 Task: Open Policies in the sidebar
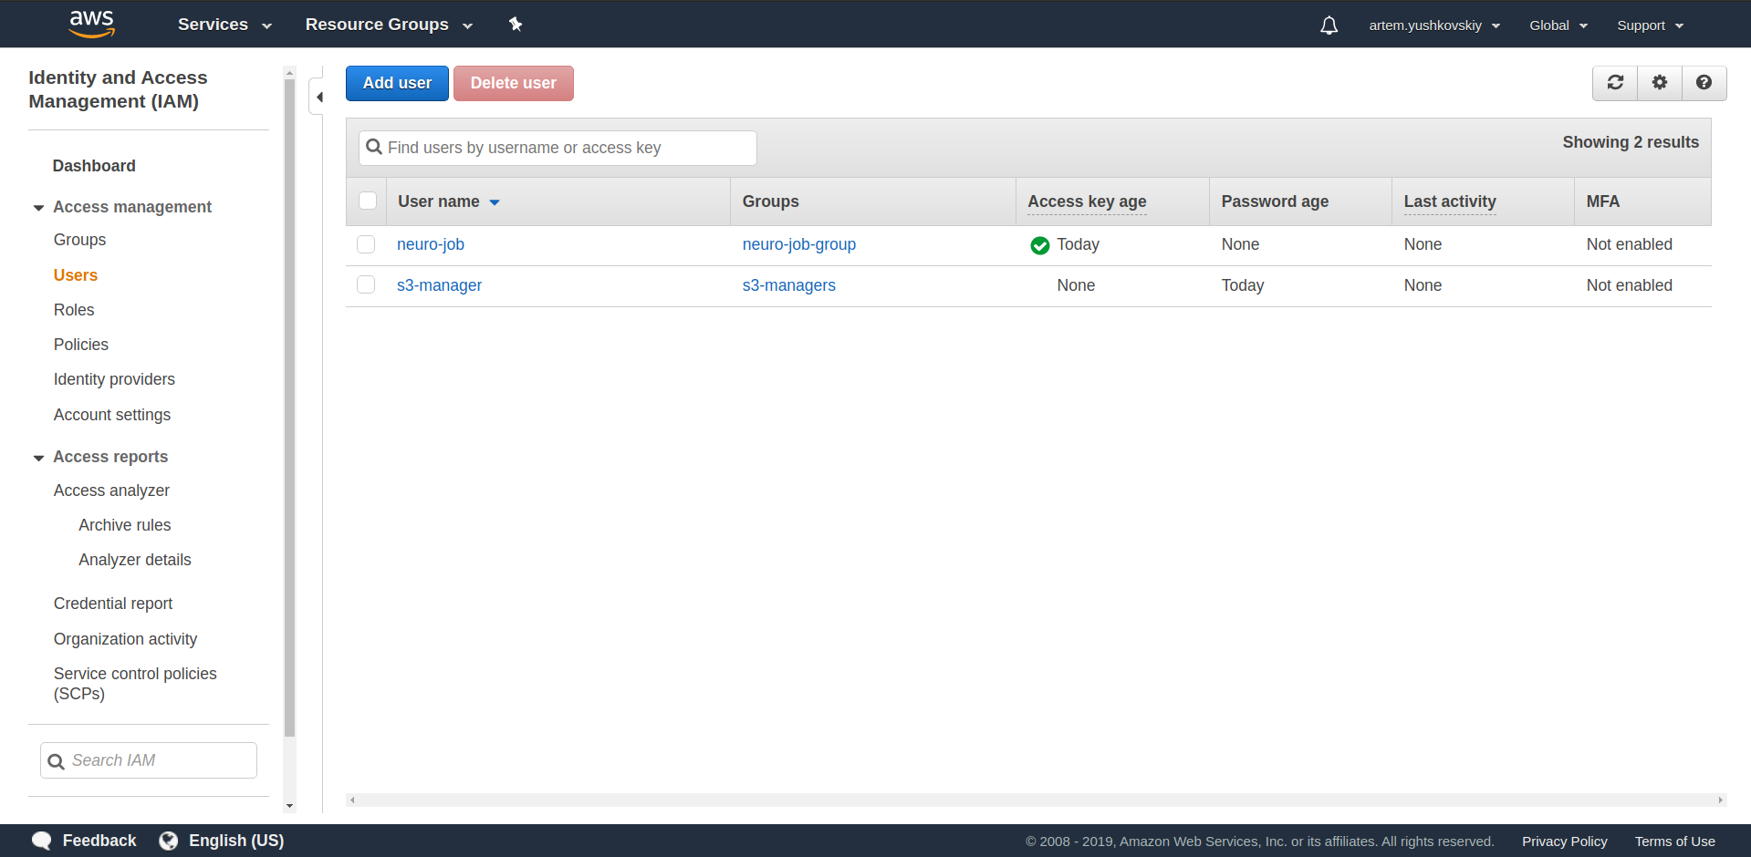point(81,345)
